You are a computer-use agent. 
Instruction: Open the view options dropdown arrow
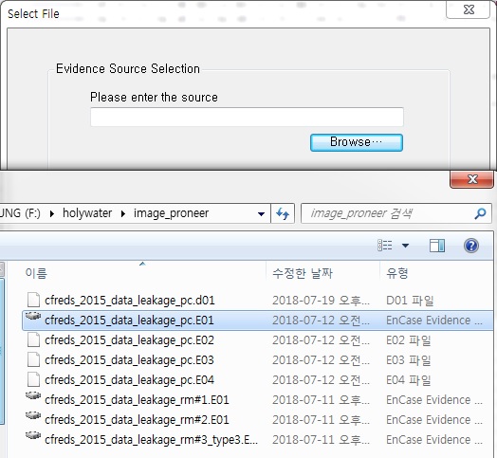pyautogui.click(x=405, y=246)
